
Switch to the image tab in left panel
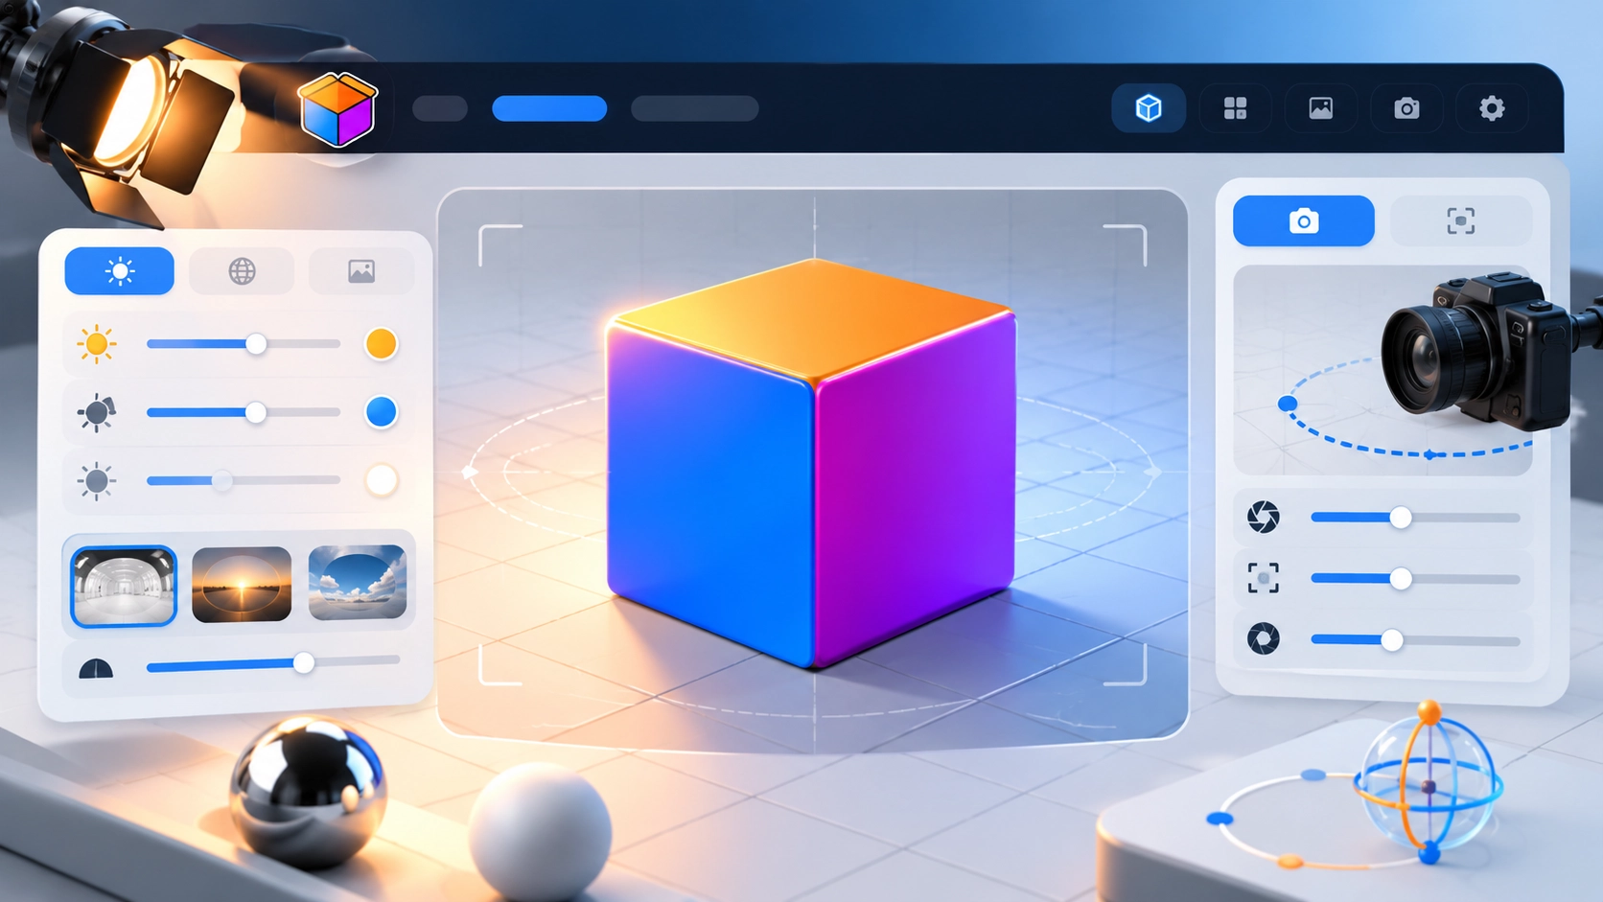[x=361, y=271]
